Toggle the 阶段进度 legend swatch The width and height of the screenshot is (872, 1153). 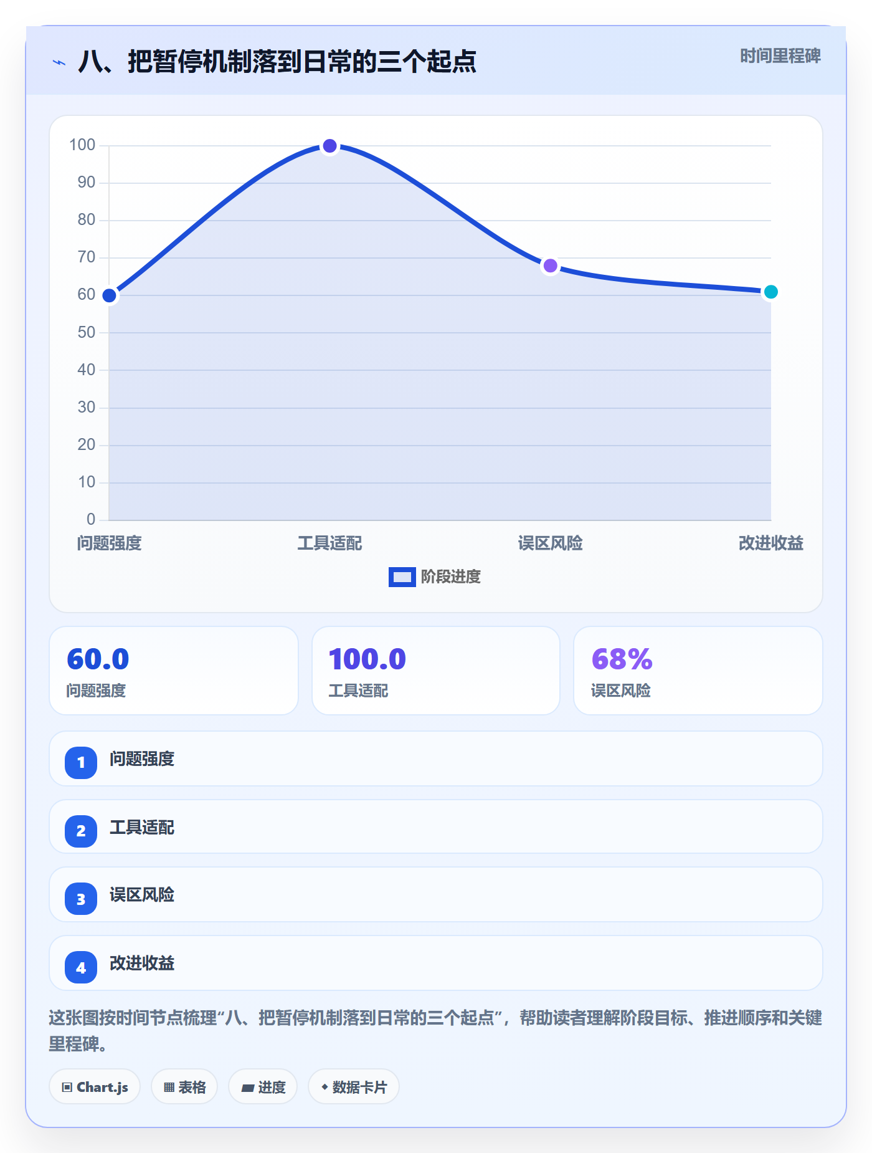402,577
